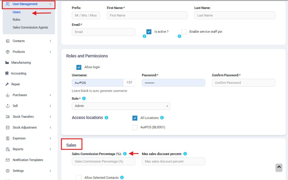
Task: Tick the AurPOS (BL0001) location checkbox
Action: point(135,127)
